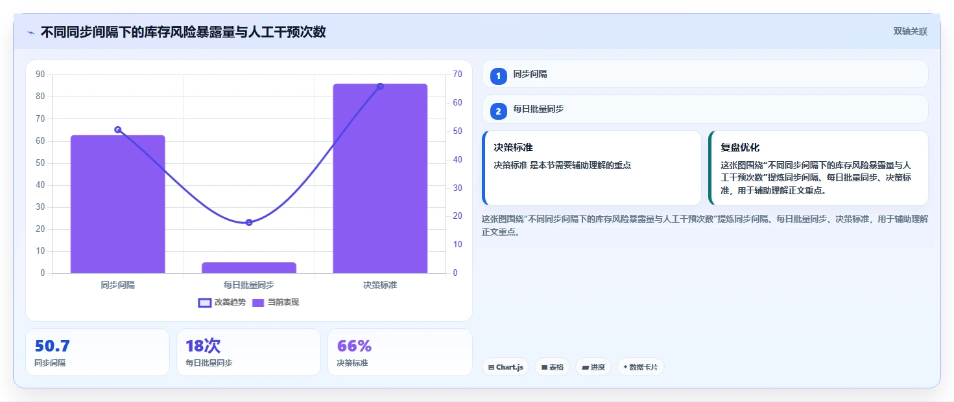Click the text 决策标准 是本节需要辅助理解的重点

pyautogui.click(x=562, y=165)
